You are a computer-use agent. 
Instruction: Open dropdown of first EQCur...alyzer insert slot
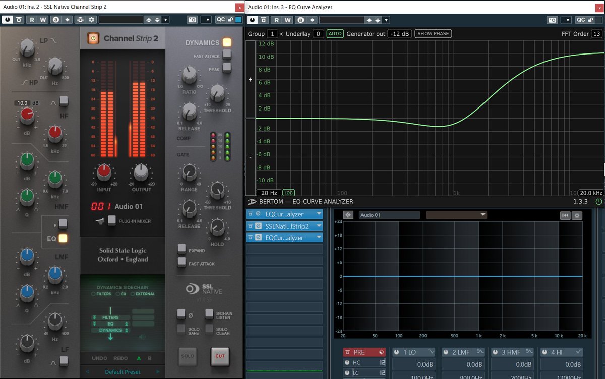[x=319, y=214]
